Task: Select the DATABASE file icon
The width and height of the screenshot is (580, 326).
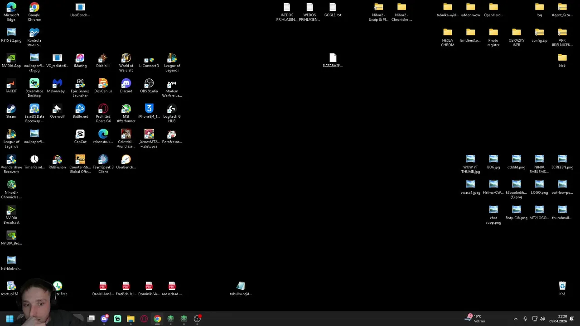Action: pyautogui.click(x=333, y=61)
